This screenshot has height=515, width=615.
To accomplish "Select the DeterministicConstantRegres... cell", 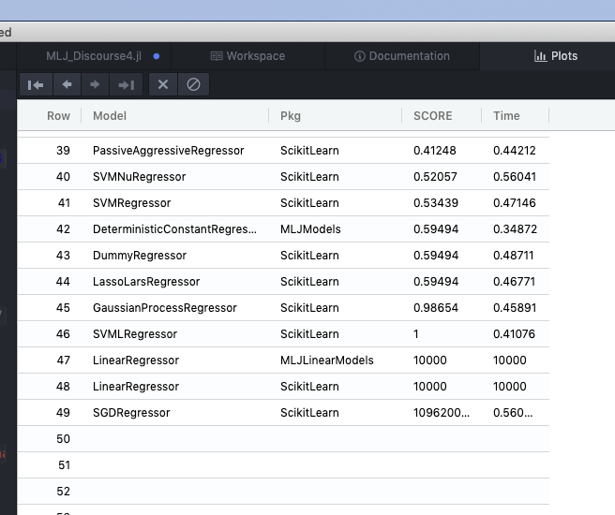I will (x=174, y=229).
